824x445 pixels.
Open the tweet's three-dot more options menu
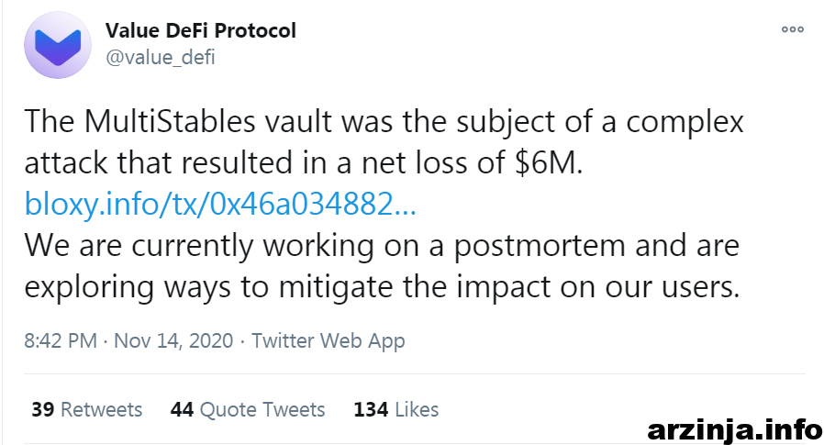click(x=793, y=29)
